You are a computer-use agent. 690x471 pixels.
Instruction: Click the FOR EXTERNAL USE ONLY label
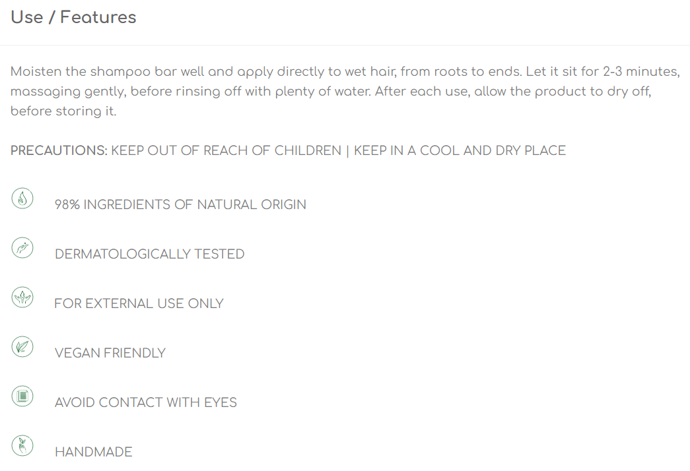[x=139, y=303]
